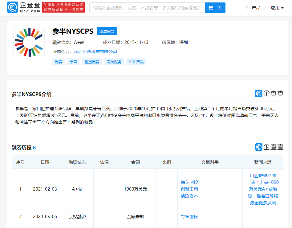
Task: Click the 股权融资 round cell
Action: 77,217
